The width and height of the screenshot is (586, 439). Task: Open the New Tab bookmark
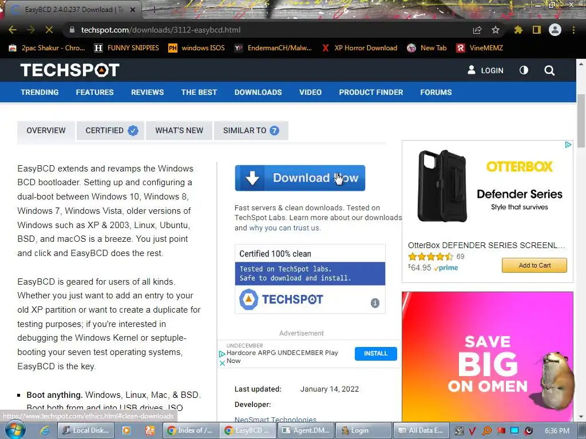click(427, 48)
